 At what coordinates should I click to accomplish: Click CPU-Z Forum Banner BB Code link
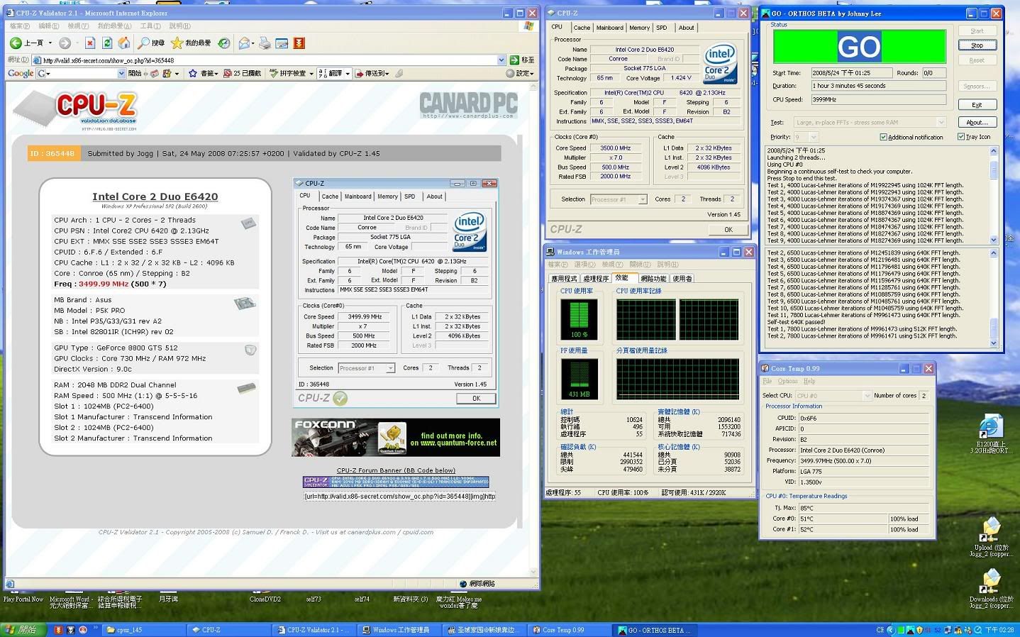pyautogui.click(x=396, y=470)
